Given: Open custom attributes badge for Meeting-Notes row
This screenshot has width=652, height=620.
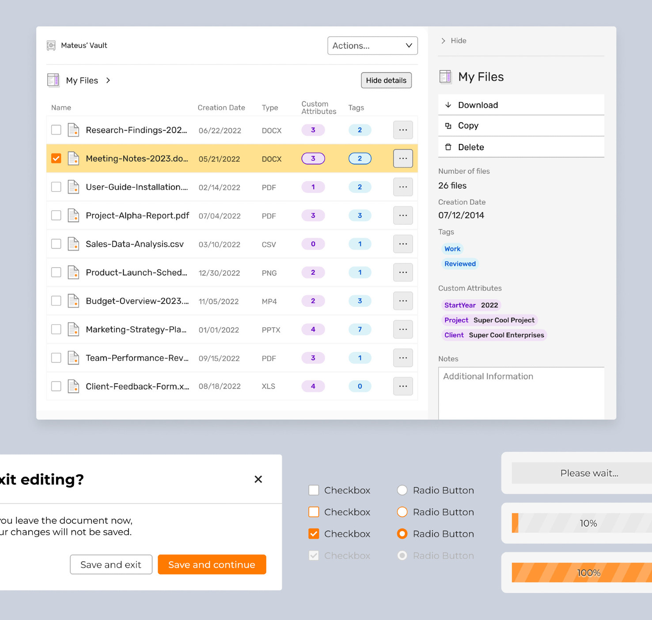Looking at the screenshot, I should [313, 159].
